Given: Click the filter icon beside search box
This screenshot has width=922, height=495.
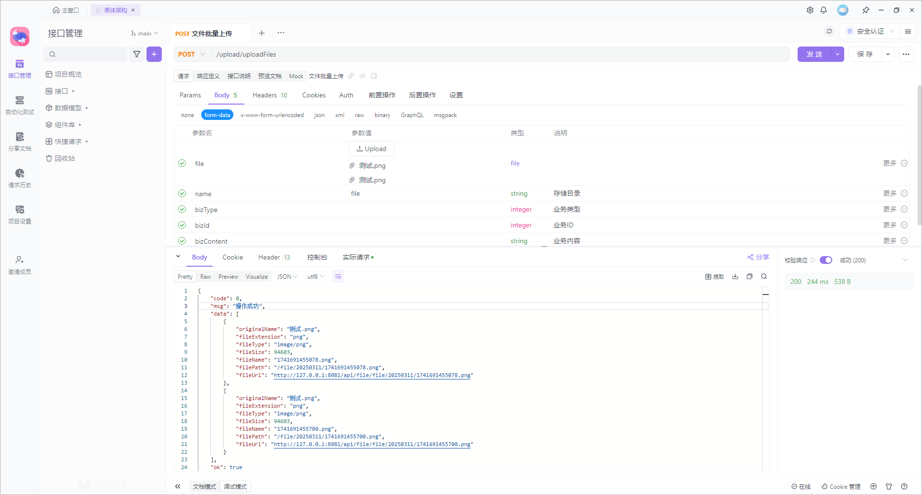Looking at the screenshot, I should pyautogui.click(x=137, y=54).
